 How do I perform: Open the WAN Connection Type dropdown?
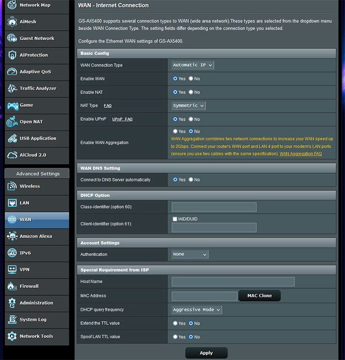pos(193,65)
